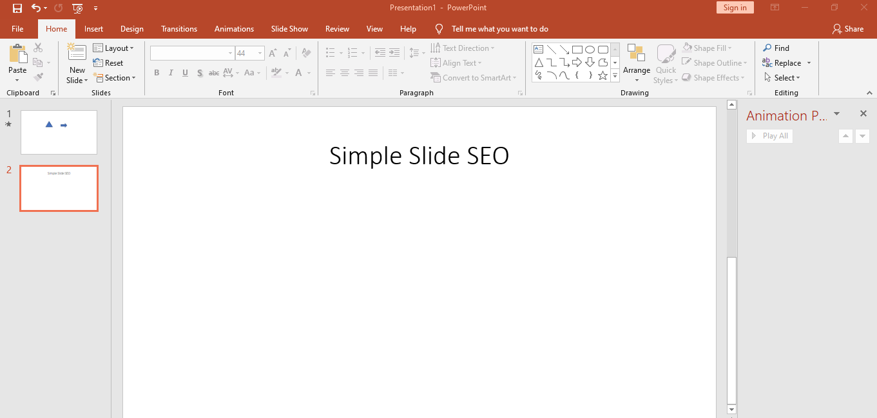Screen dimensions: 877x418
Task: Switch to the Animations ribbon tab
Action: click(233, 28)
